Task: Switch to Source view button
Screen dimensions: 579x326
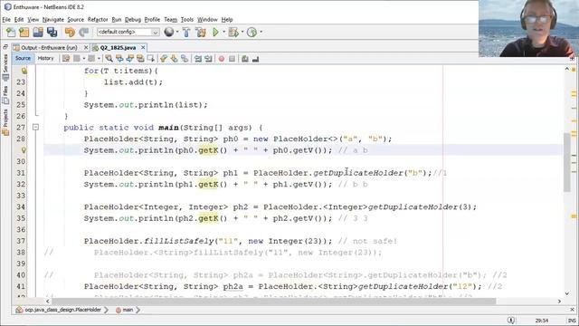Action: point(23,58)
